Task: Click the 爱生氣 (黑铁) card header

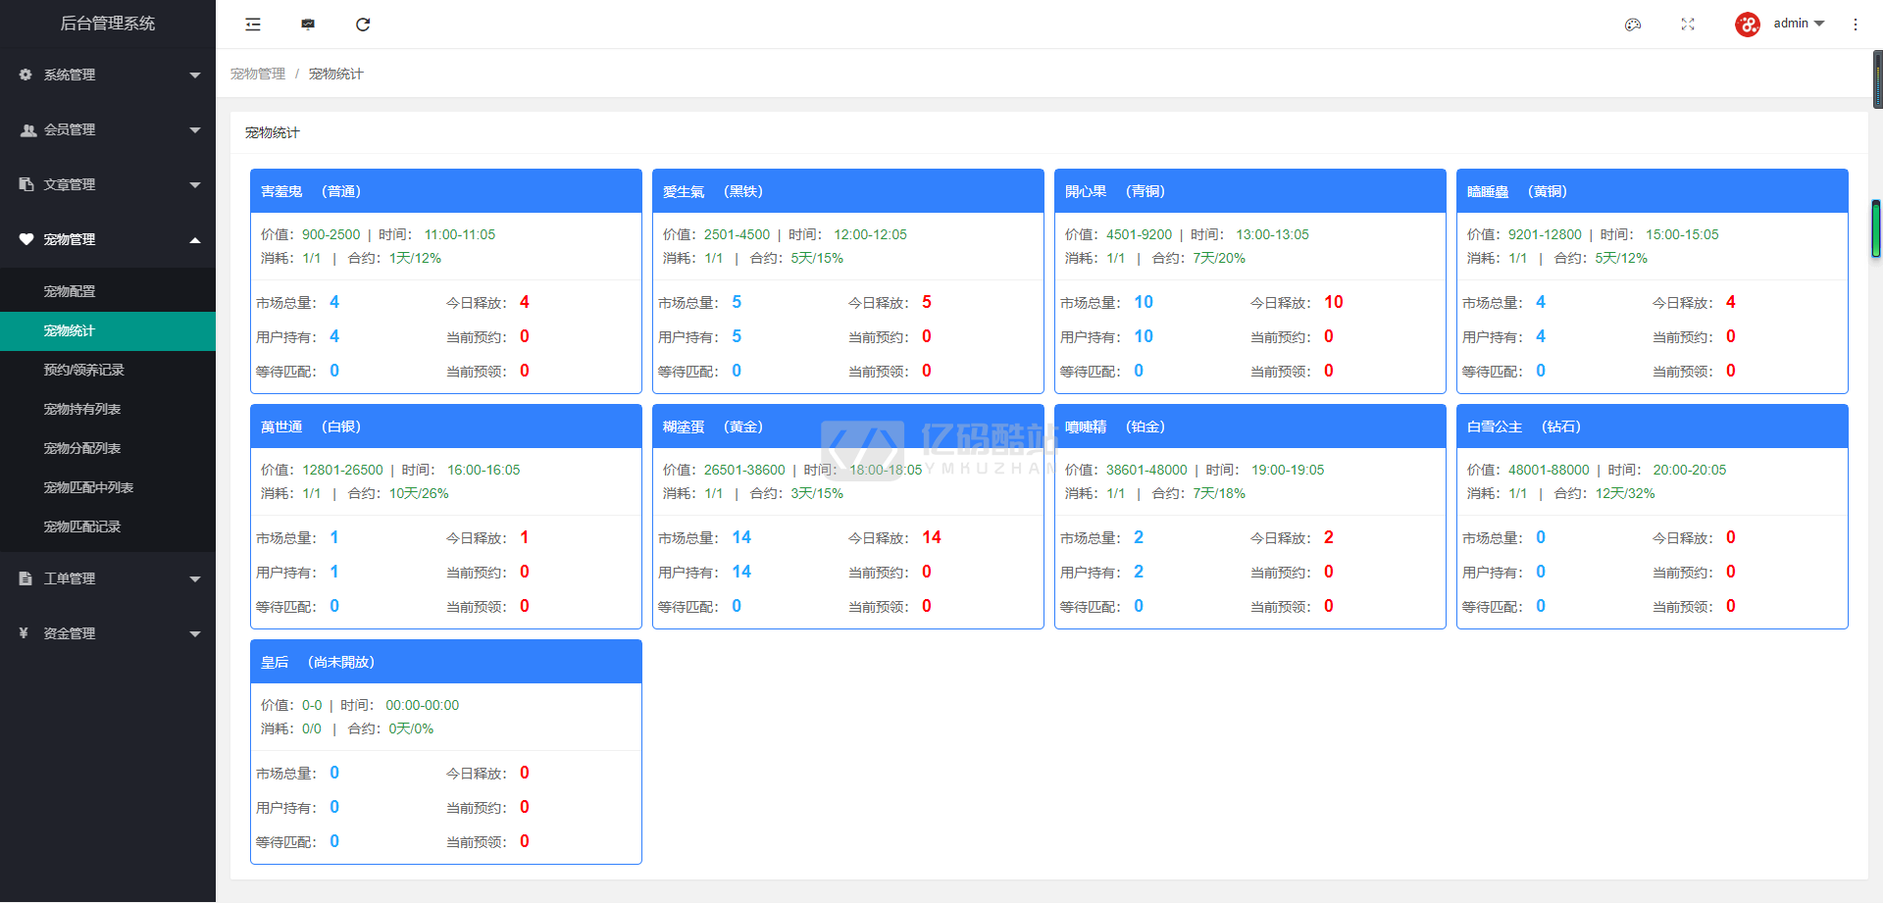Action: point(848,191)
